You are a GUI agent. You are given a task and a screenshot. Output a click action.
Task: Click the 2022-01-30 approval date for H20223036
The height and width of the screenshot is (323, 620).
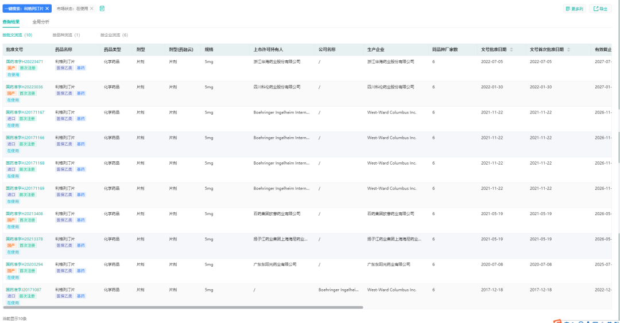click(x=492, y=87)
